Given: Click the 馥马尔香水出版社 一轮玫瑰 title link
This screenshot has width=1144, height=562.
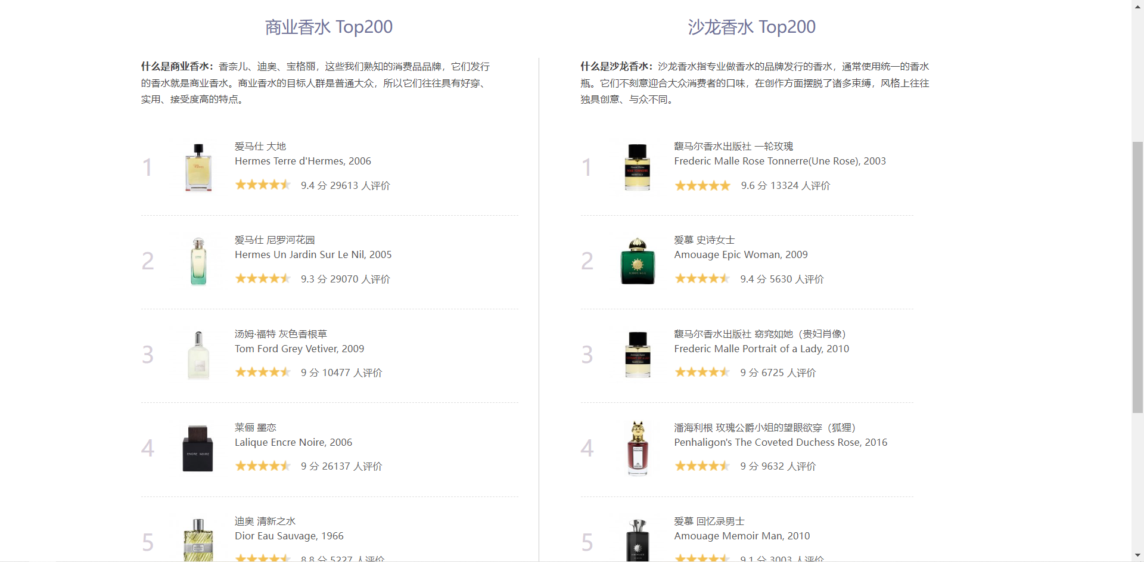Looking at the screenshot, I should tap(733, 147).
